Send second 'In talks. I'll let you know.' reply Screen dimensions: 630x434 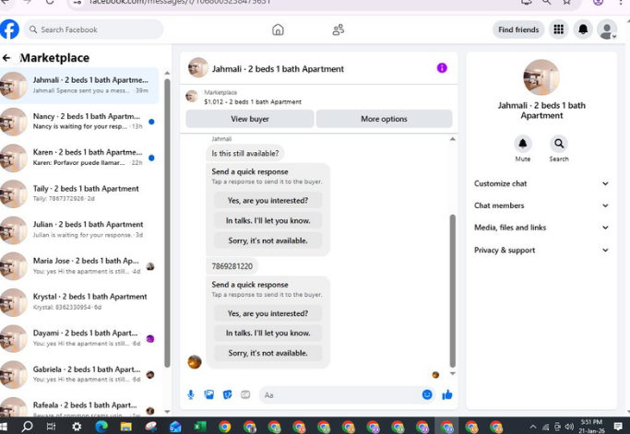pos(267,333)
